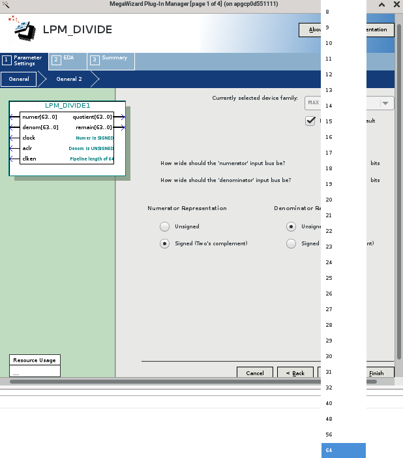This screenshot has height=458, width=403.
Task: Choose 8 from the width list
Action: (344, 12)
